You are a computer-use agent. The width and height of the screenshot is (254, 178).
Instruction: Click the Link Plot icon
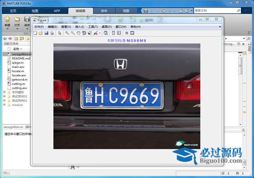pyautogui.click(x=106, y=33)
